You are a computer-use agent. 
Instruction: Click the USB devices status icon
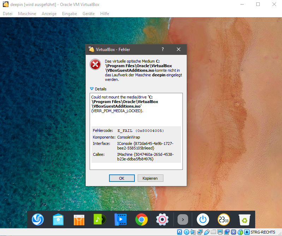tap(206, 232)
